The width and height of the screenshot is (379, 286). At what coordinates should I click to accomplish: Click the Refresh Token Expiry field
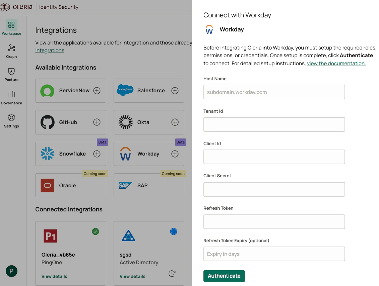pyautogui.click(x=274, y=254)
